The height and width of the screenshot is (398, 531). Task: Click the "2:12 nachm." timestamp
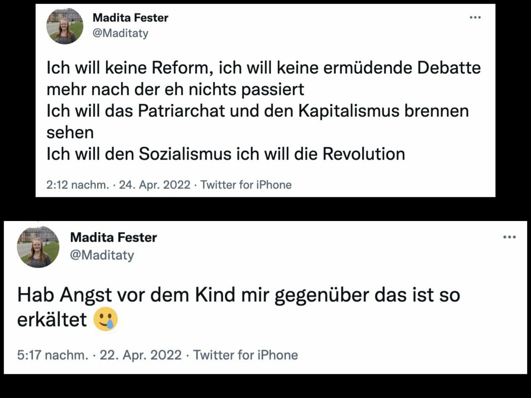pos(78,184)
